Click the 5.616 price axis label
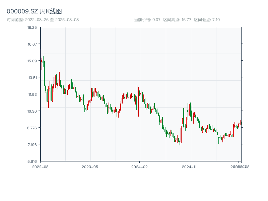This screenshot has width=268, height=201. [32, 161]
